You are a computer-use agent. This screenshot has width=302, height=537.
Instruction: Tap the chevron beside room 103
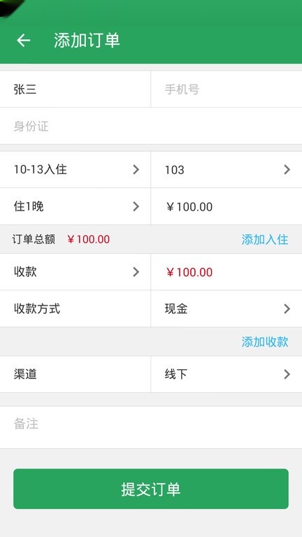287,169
